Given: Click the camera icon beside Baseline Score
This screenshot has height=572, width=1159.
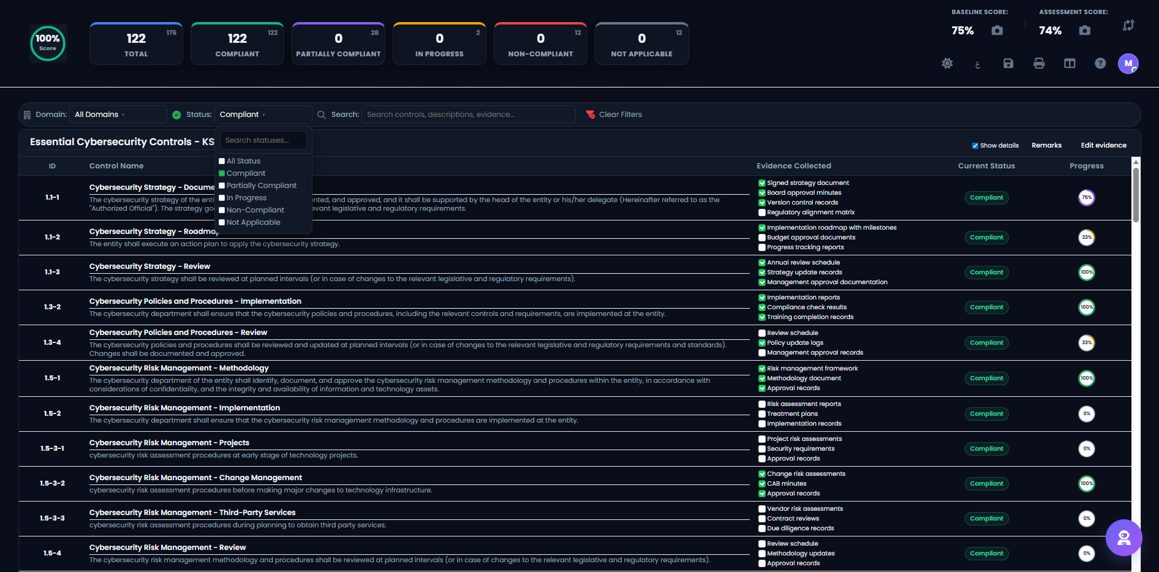Looking at the screenshot, I should [997, 29].
